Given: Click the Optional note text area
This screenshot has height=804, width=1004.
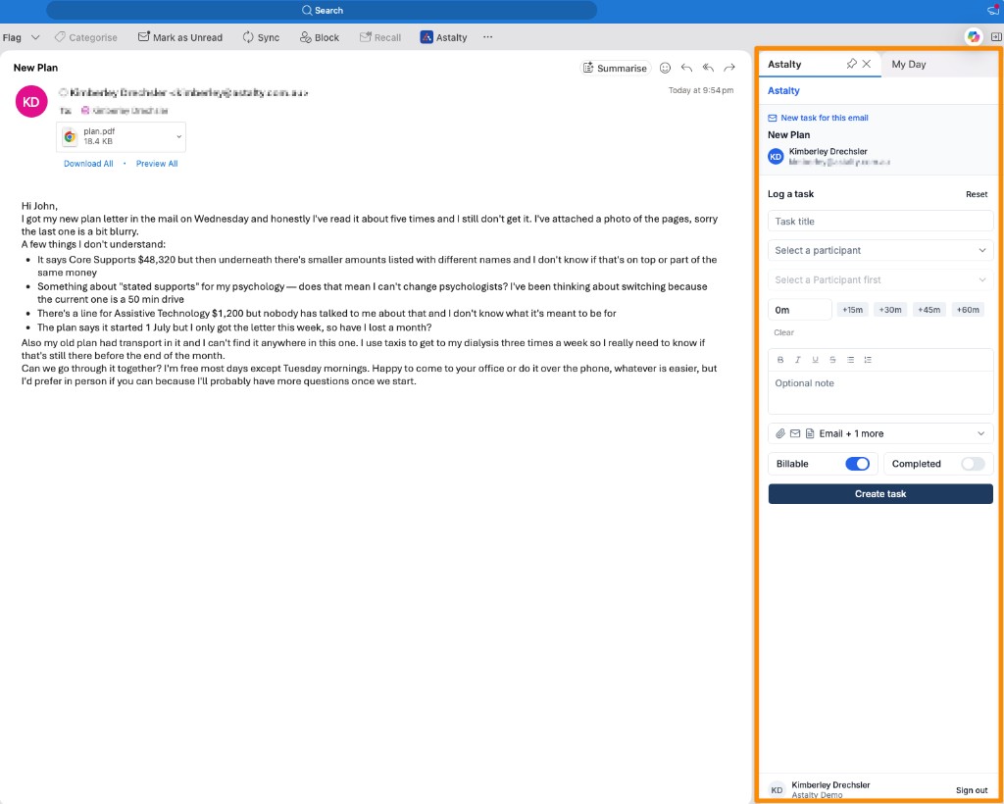Looking at the screenshot, I should coord(880,392).
